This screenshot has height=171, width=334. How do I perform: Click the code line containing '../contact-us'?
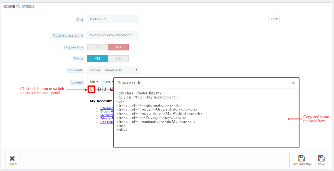click(x=156, y=122)
